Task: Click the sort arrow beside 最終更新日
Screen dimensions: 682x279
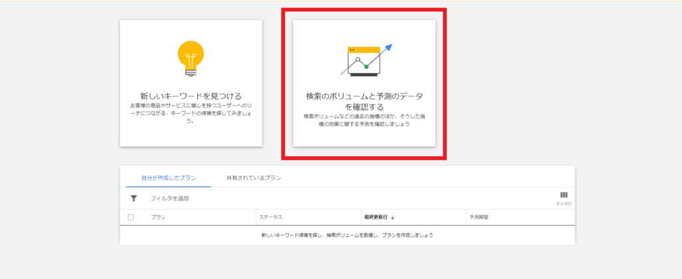Action: point(394,217)
